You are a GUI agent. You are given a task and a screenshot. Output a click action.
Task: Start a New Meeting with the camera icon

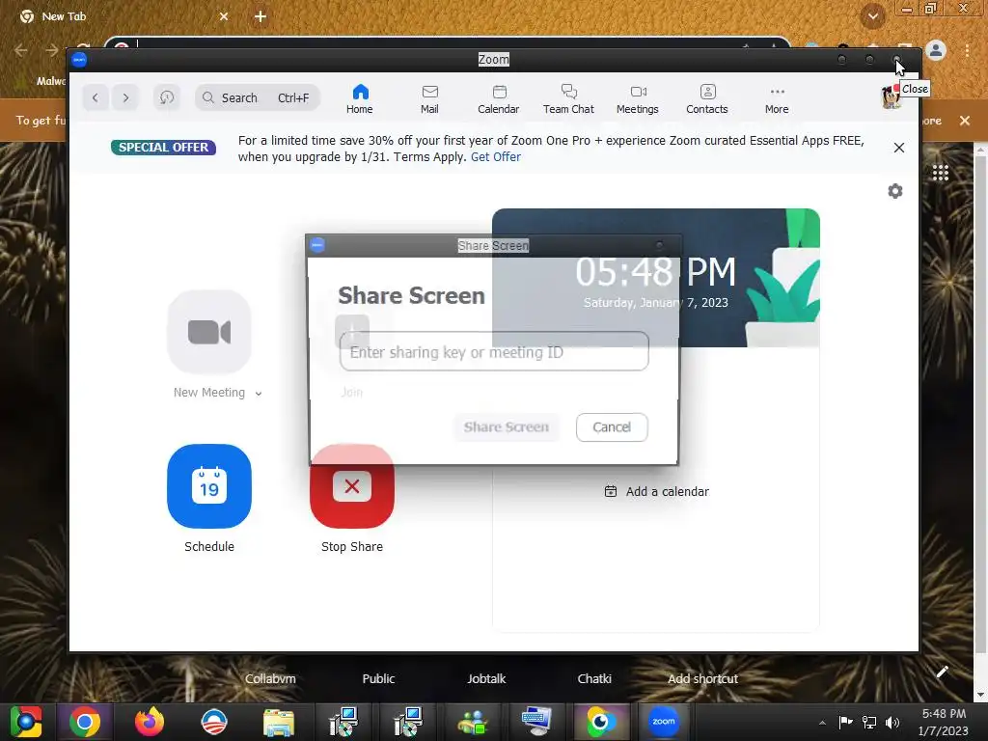209,332
